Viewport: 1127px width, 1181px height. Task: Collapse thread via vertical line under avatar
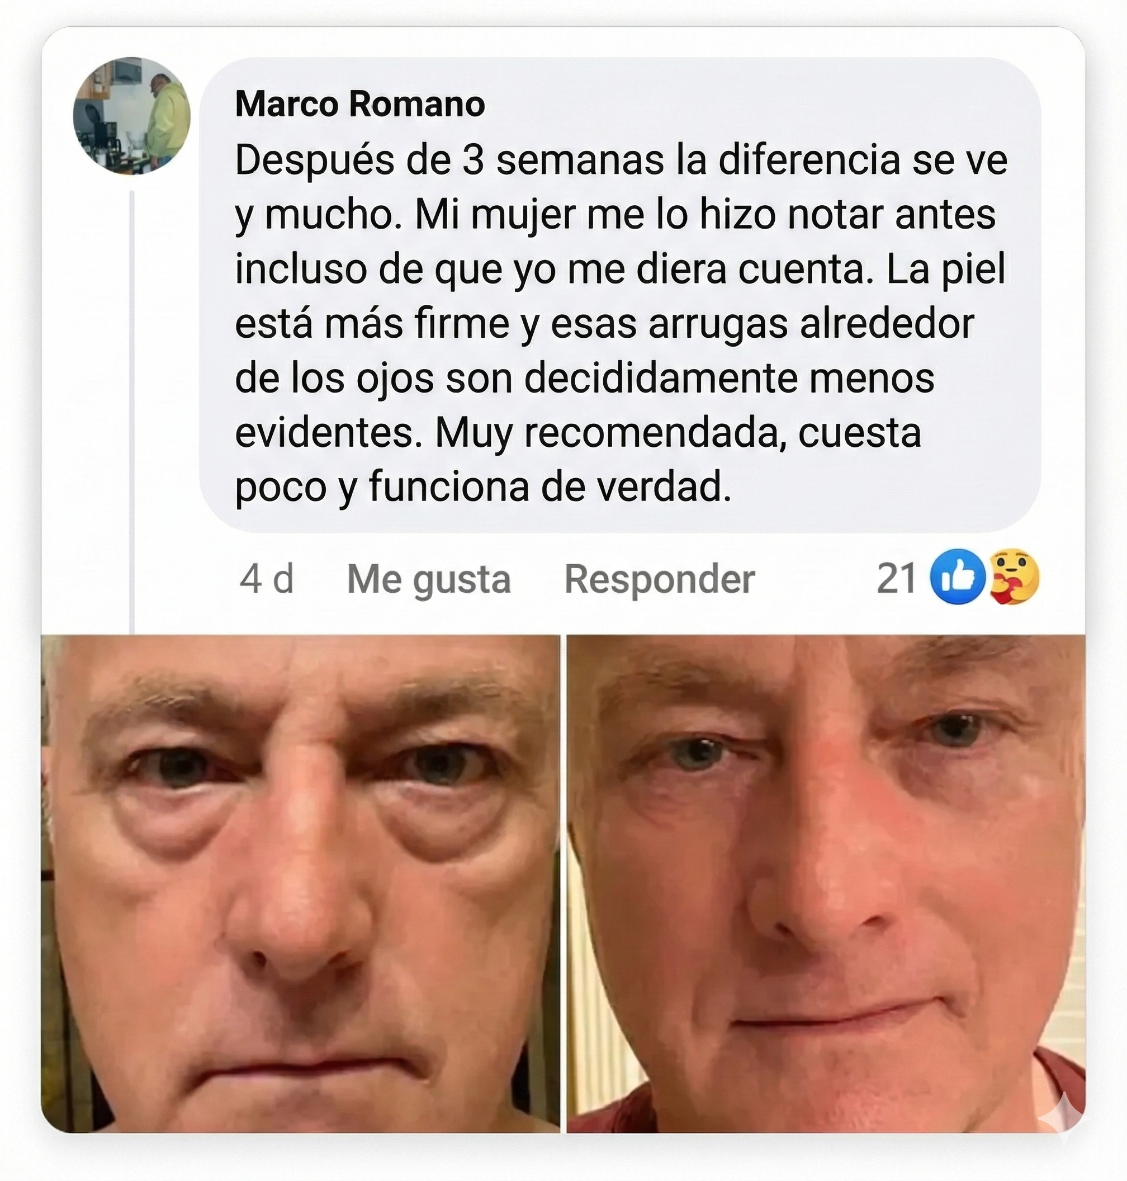pos(131,412)
